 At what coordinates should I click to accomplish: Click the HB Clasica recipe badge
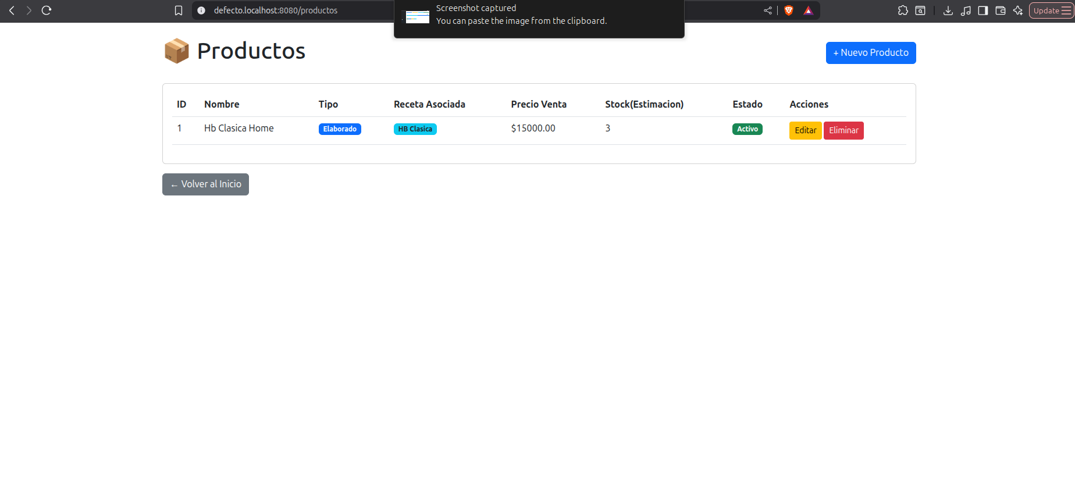[x=415, y=129]
